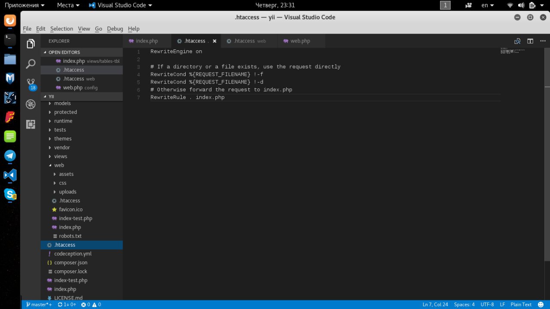This screenshot has width=550, height=309.
Task: Open the en keyboard layout dropdown
Action: coord(487,5)
